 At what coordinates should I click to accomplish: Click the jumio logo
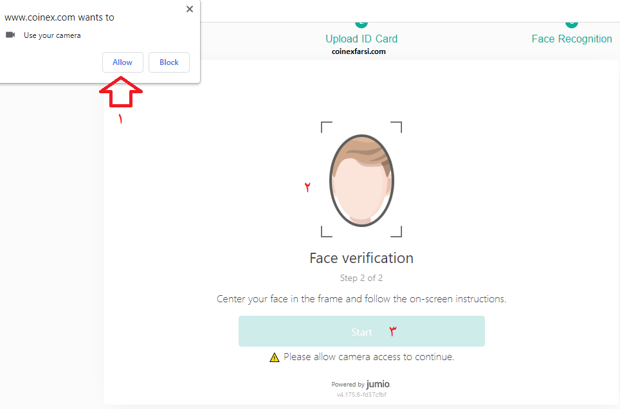pyautogui.click(x=378, y=384)
